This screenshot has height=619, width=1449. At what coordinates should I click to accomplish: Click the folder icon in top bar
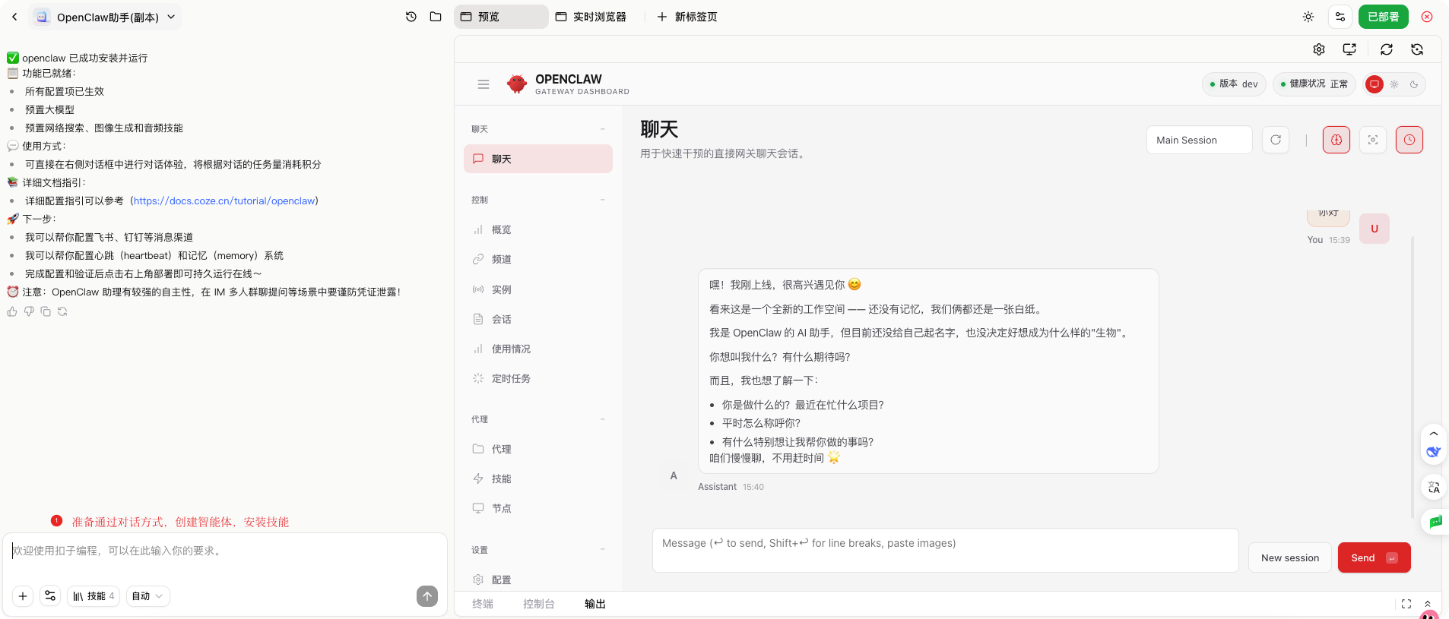(x=436, y=17)
